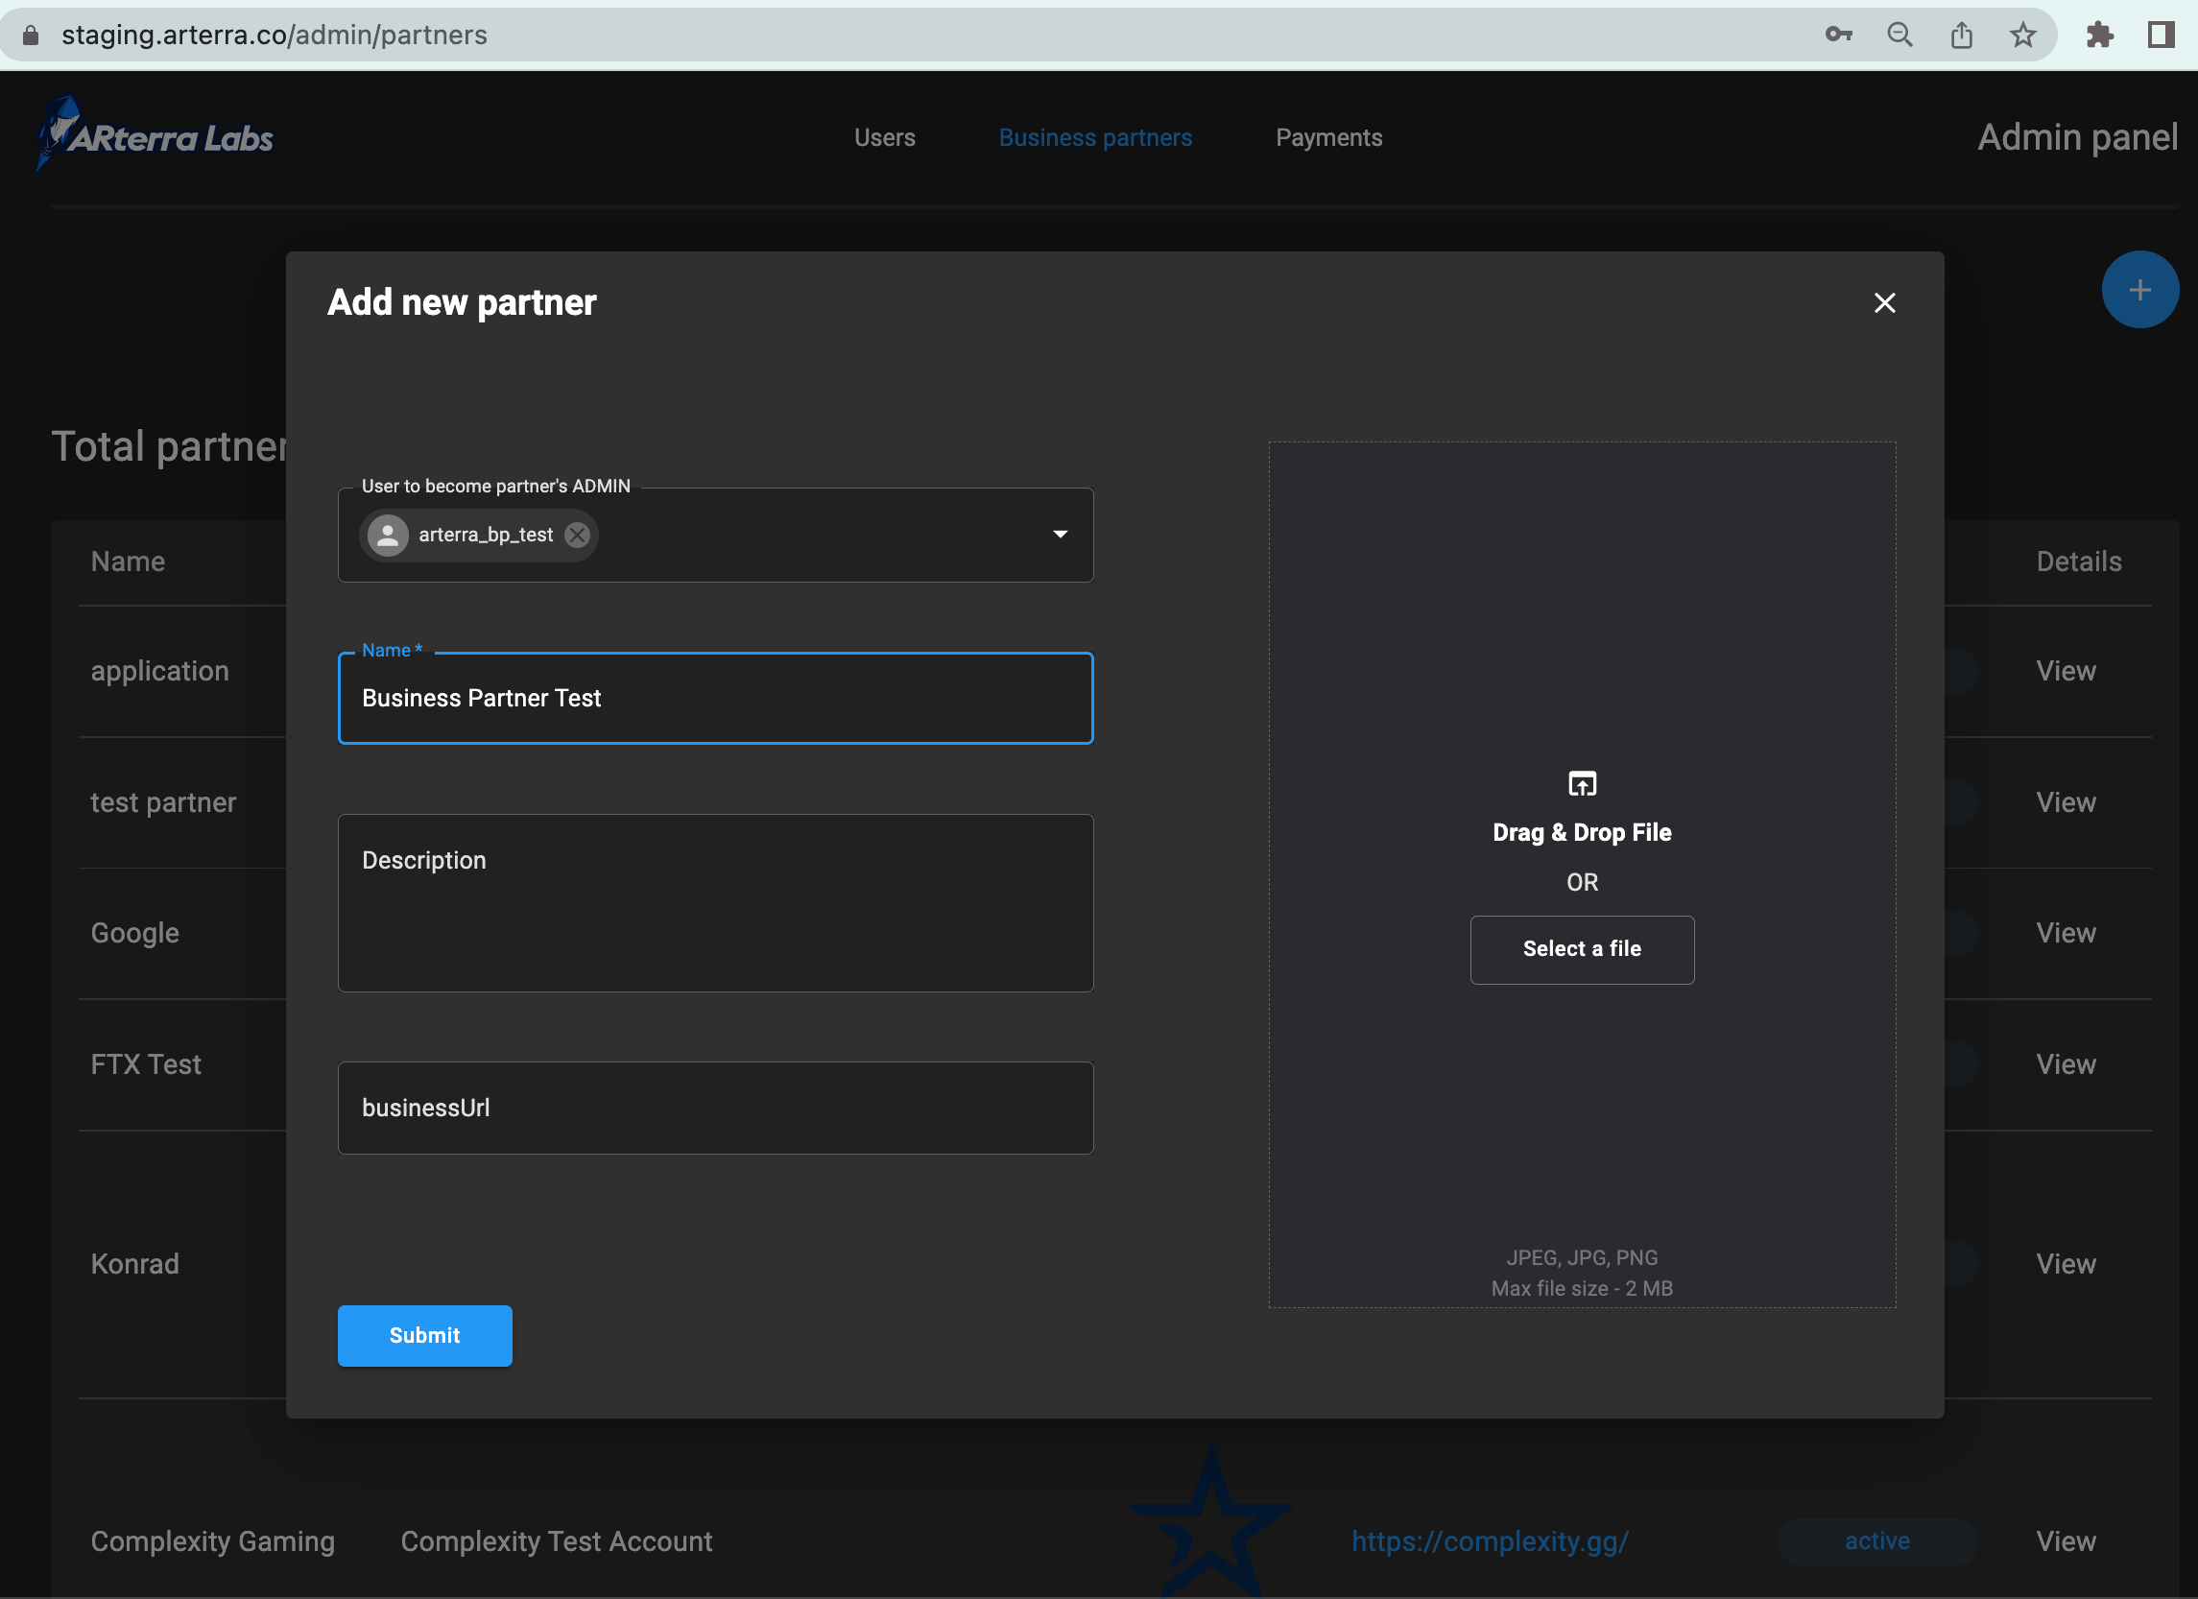Click the browser zoom magnifier icon

[1899, 35]
